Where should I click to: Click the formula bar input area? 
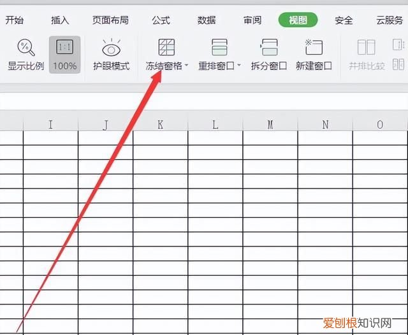click(x=204, y=101)
